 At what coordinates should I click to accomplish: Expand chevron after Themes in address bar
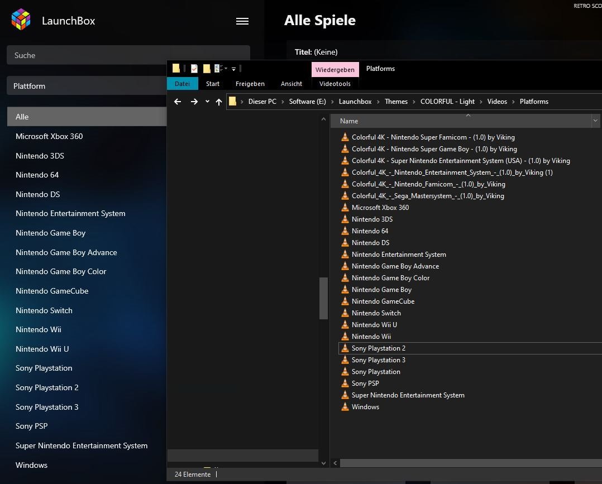(414, 102)
